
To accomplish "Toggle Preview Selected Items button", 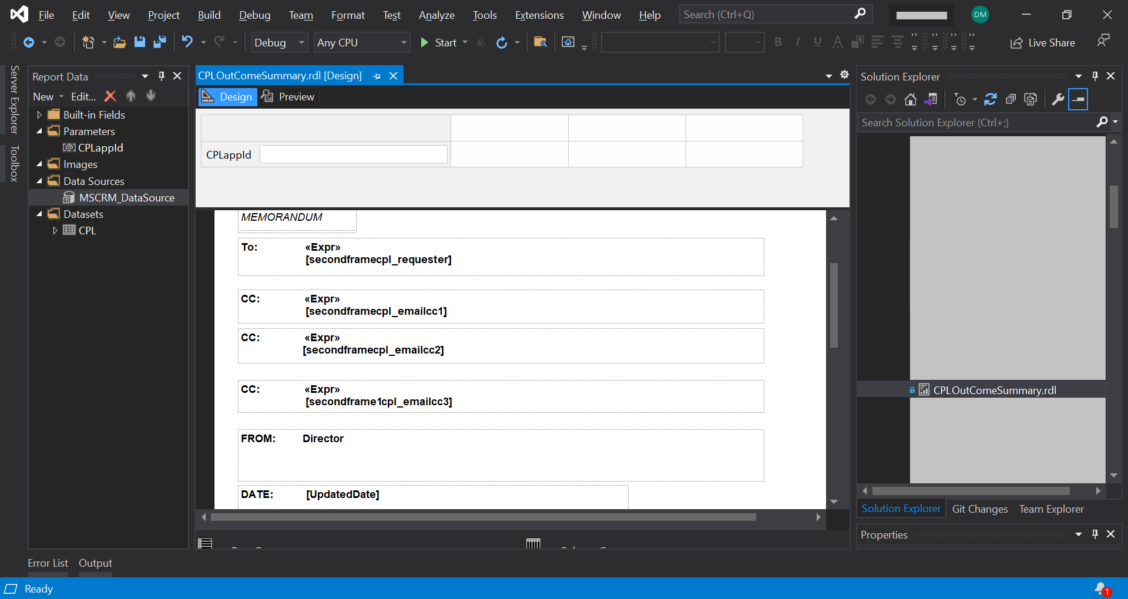I will click(1078, 99).
